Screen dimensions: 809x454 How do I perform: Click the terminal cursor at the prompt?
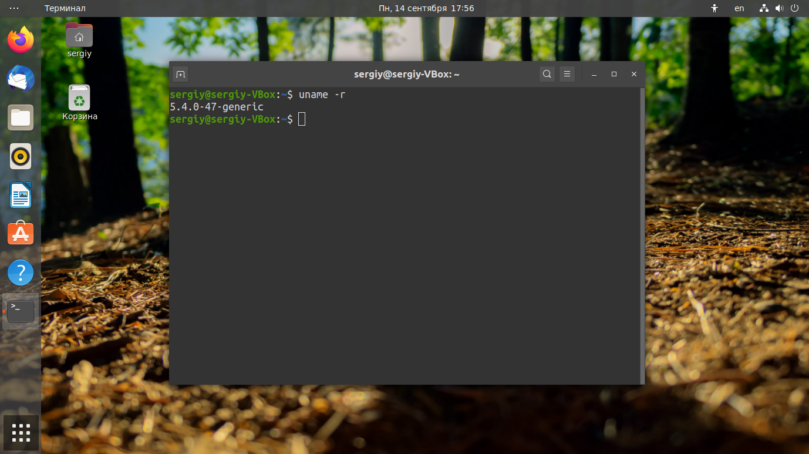[x=302, y=119]
